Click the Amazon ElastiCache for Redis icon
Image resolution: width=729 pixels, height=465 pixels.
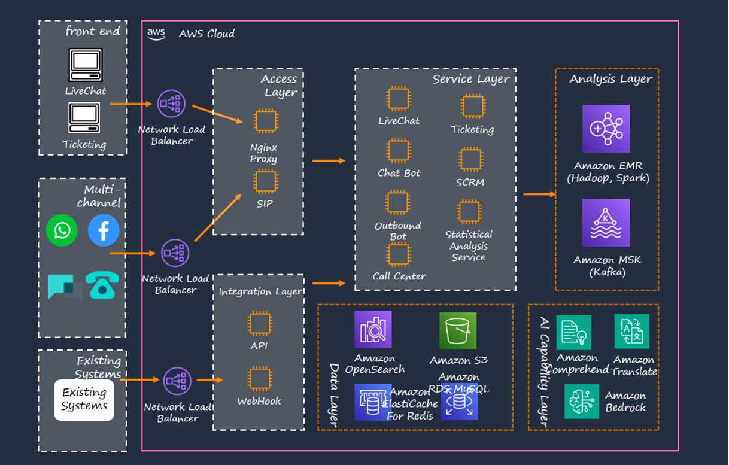coord(373,402)
